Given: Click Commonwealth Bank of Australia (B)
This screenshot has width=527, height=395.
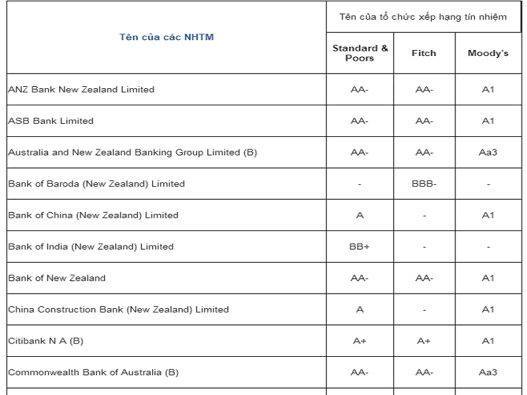Looking at the screenshot, I should 93,373.
